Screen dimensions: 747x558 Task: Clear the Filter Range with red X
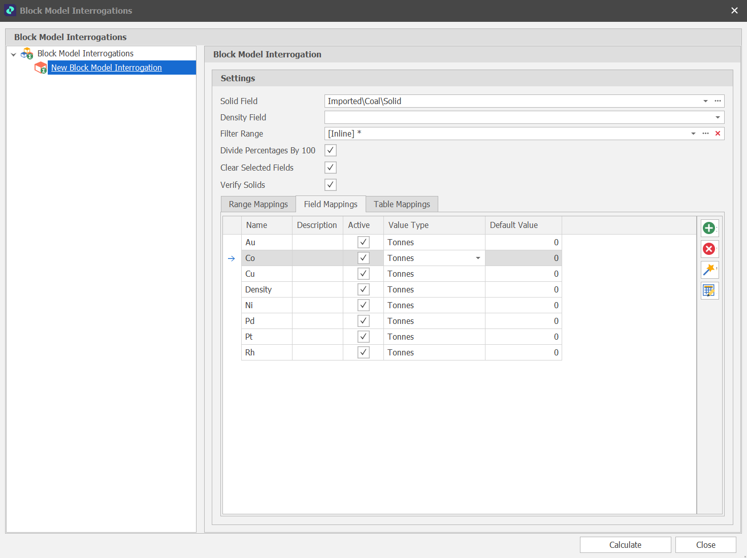pos(718,134)
